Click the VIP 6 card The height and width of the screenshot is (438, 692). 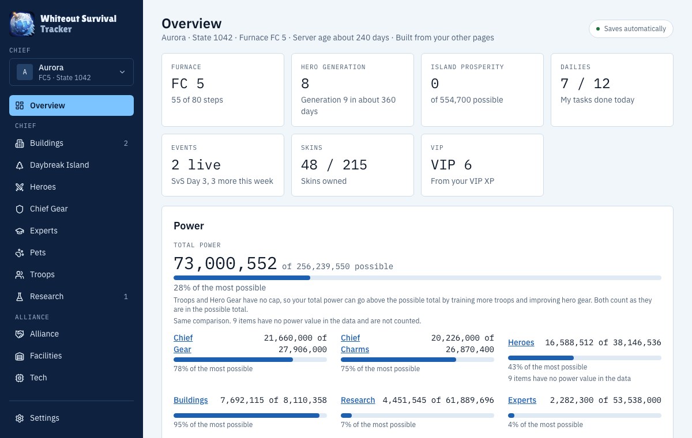482,165
